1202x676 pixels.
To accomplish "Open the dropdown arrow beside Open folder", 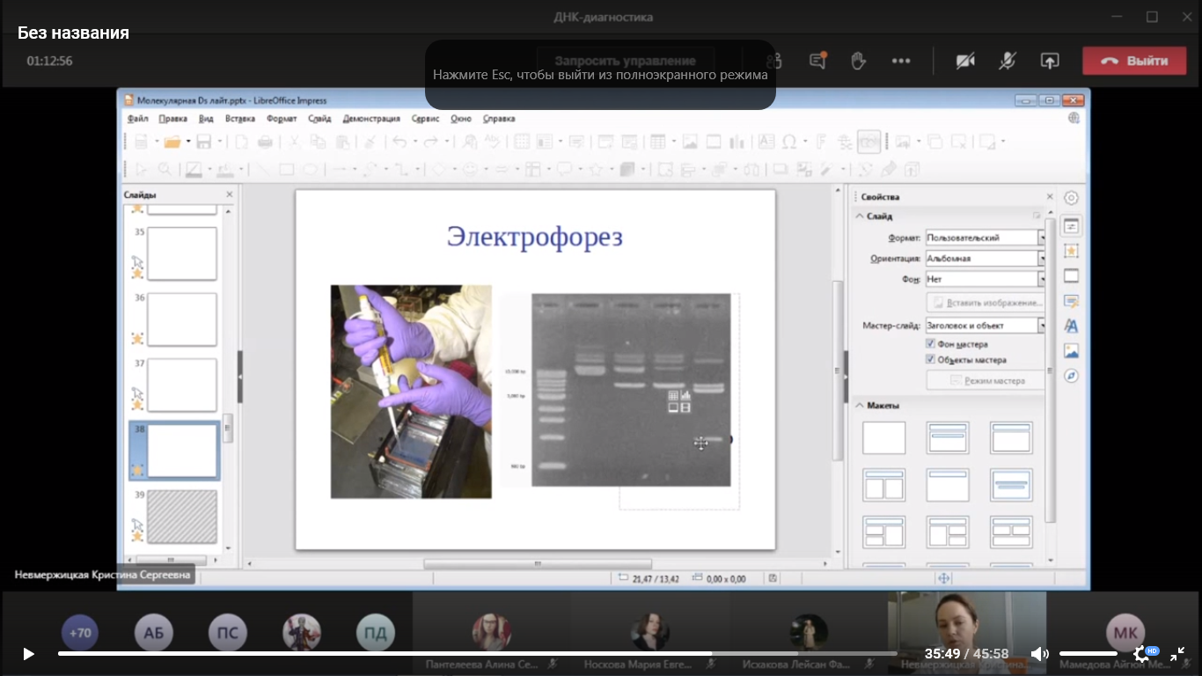I will pyautogui.click(x=187, y=142).
